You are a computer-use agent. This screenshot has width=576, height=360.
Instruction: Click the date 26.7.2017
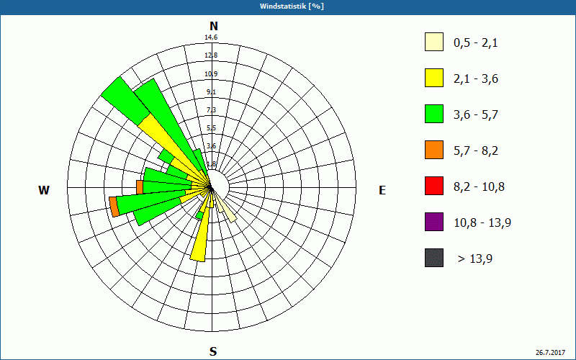coord(550,352)
